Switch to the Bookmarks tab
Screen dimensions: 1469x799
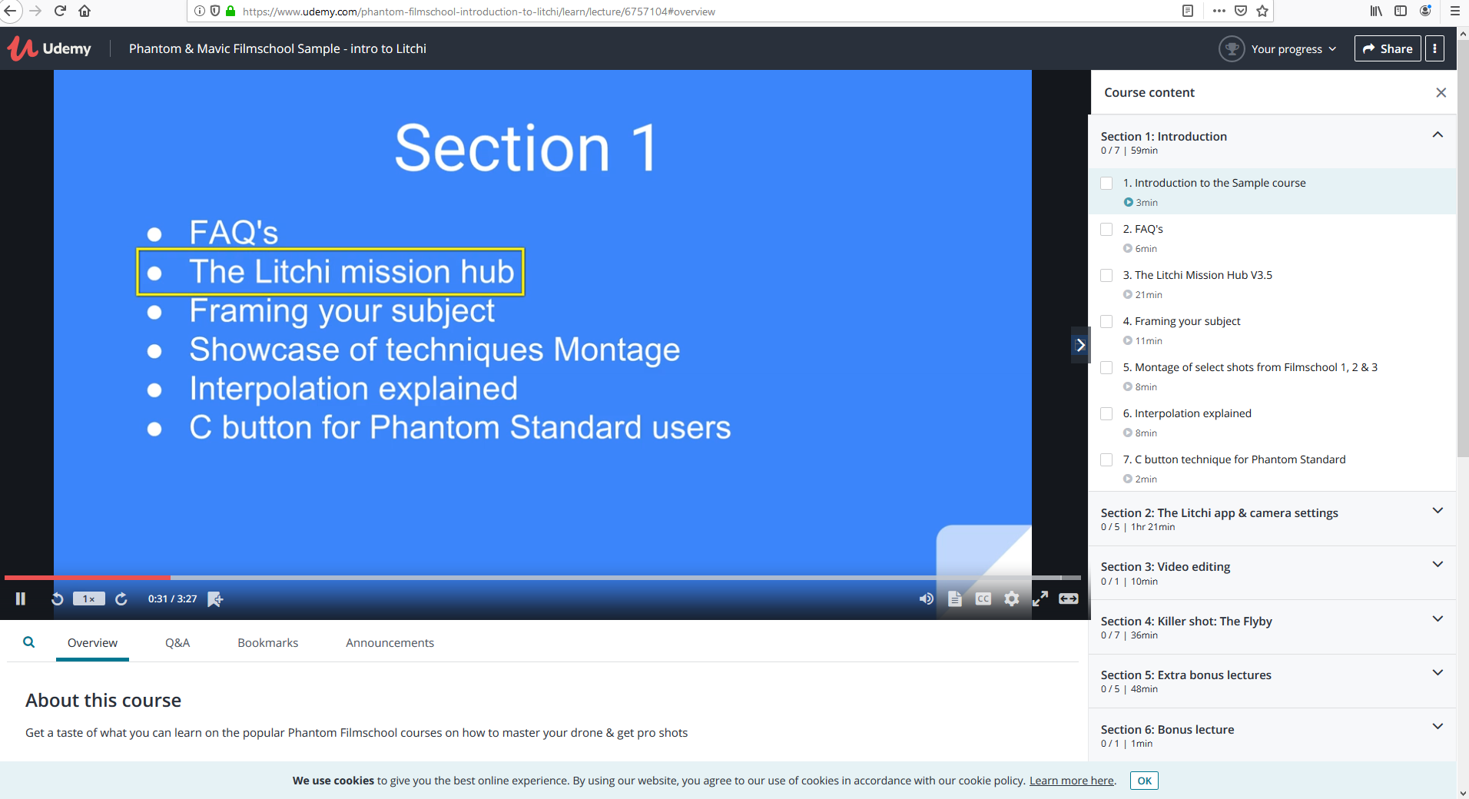click(x=267, y=642)
